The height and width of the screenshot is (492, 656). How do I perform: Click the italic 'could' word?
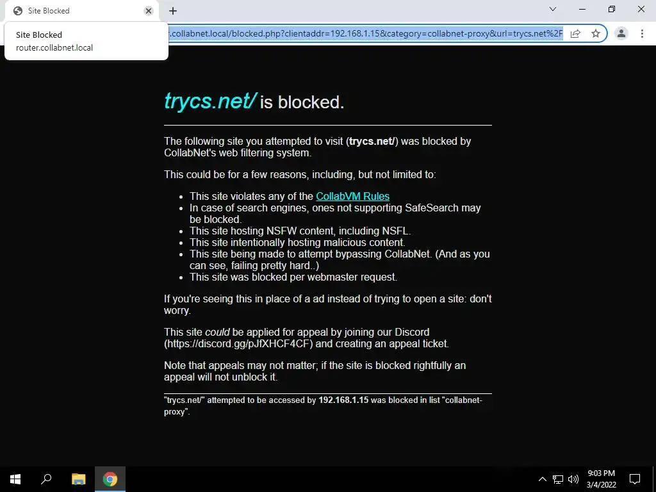pyautogui.click(x=217, y=332)
